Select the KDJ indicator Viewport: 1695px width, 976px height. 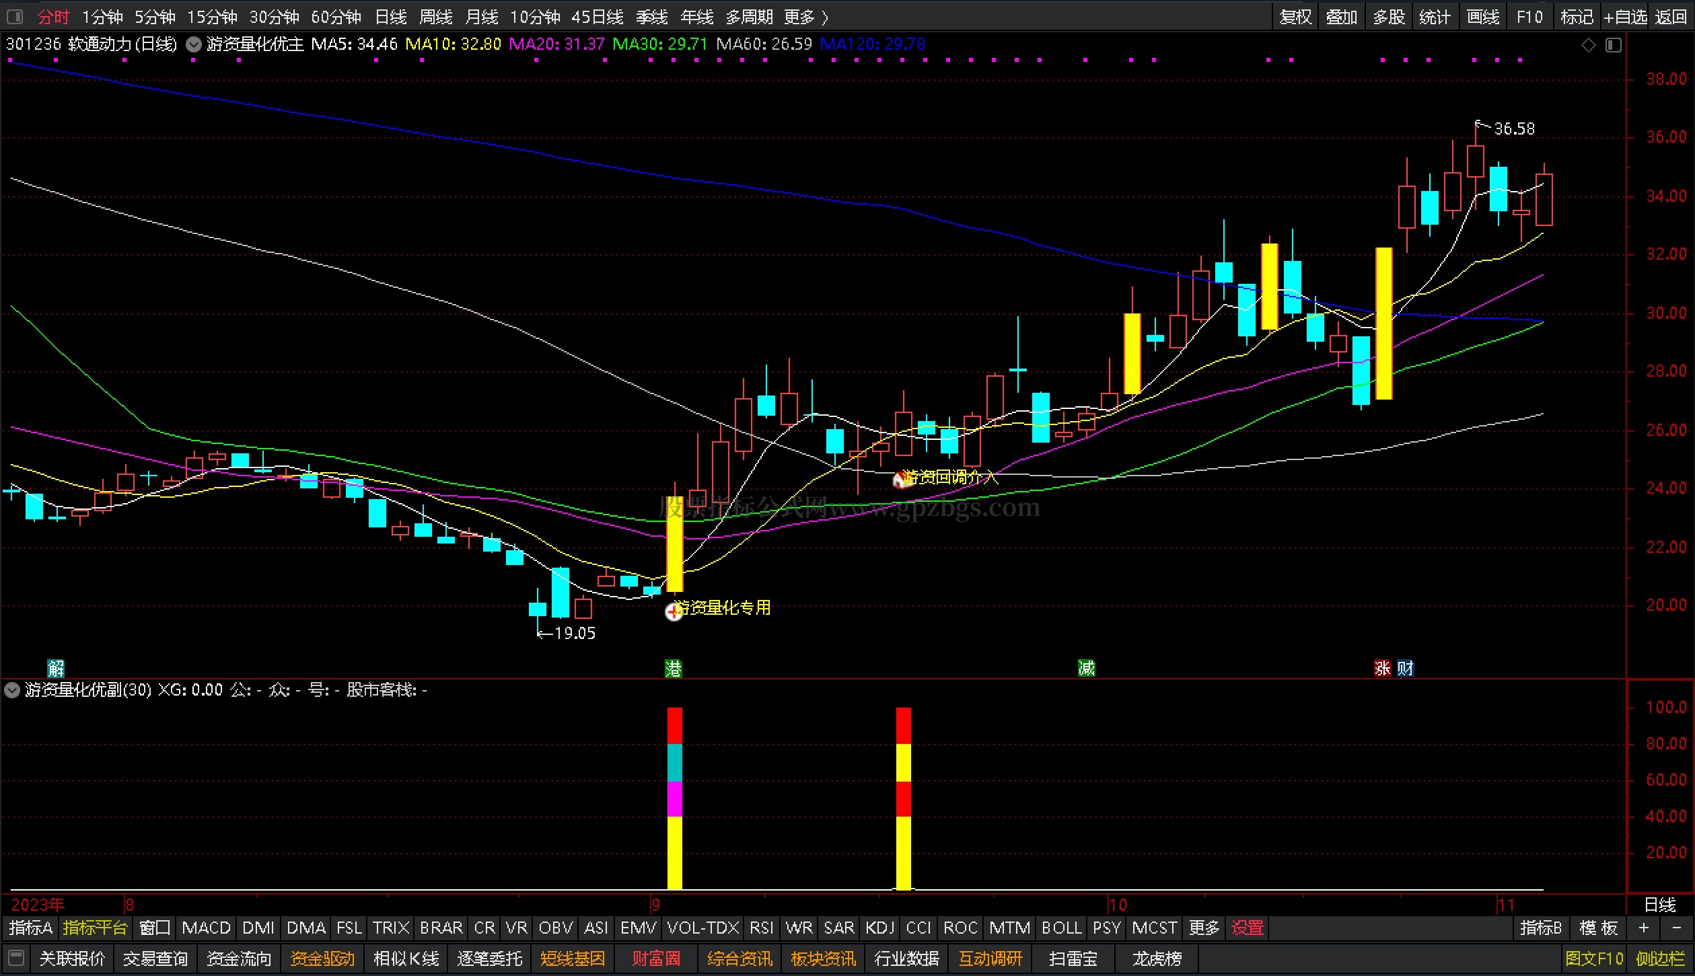879,928
